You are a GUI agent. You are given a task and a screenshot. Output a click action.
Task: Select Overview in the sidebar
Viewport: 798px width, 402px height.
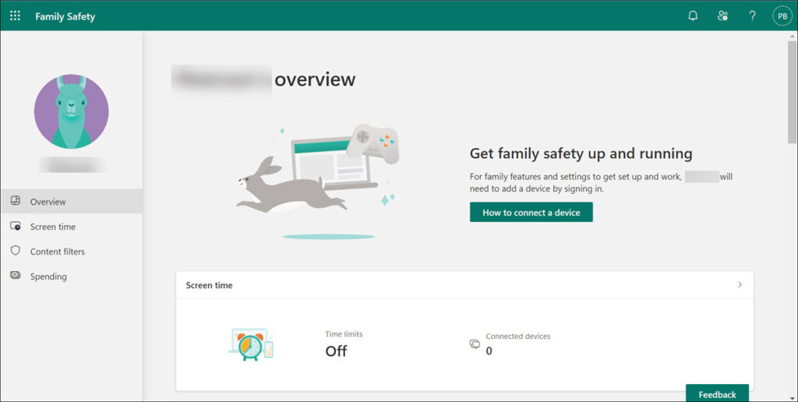coord(71,202)
